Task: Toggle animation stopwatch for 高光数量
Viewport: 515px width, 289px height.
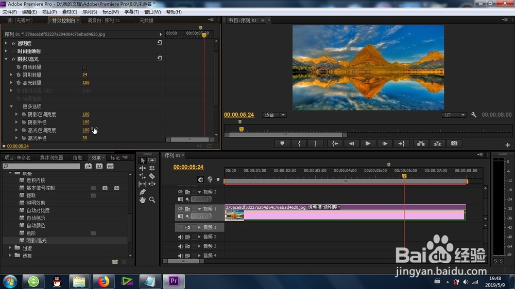Action: pos(19,83)
